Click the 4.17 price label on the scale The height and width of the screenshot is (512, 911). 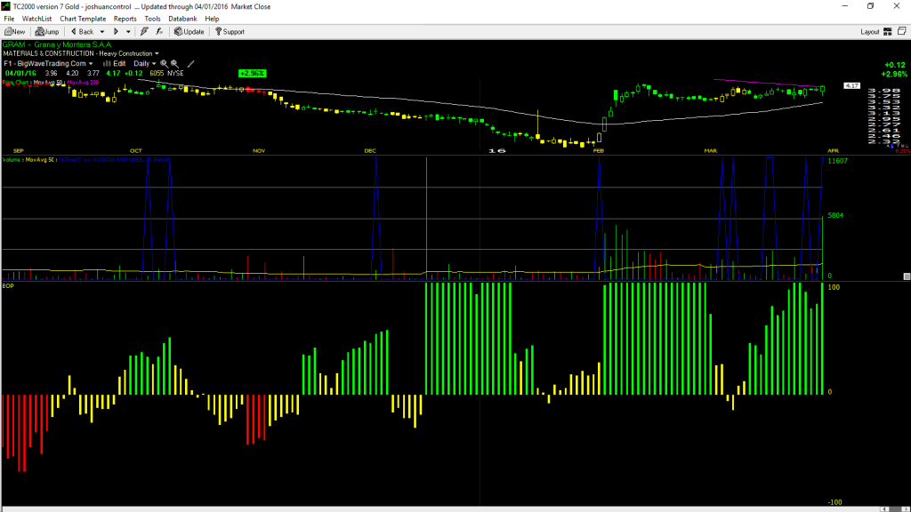(851, 86)
